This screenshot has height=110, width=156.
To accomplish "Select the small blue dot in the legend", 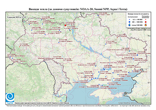I will pyautogui.click(x=130, y=19).
